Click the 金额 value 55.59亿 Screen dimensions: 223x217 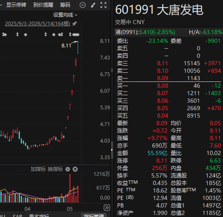(157, 153)
